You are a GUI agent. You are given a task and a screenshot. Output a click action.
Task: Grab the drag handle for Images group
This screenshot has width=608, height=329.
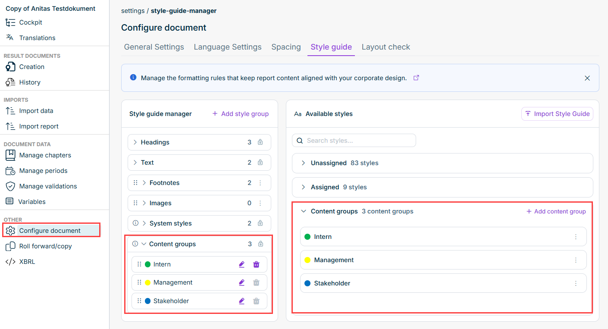(135, 203)
